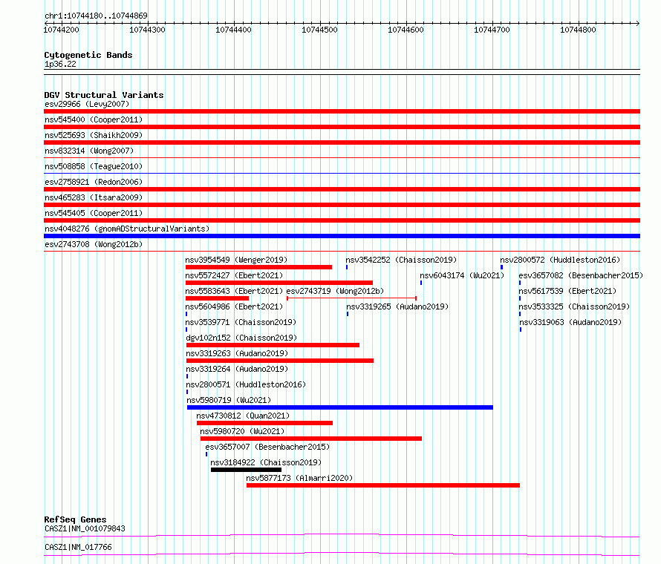This screenshot has height=564, width=661.
Task: Click ruler position 10744300
Action: click(x=147, y=30)
